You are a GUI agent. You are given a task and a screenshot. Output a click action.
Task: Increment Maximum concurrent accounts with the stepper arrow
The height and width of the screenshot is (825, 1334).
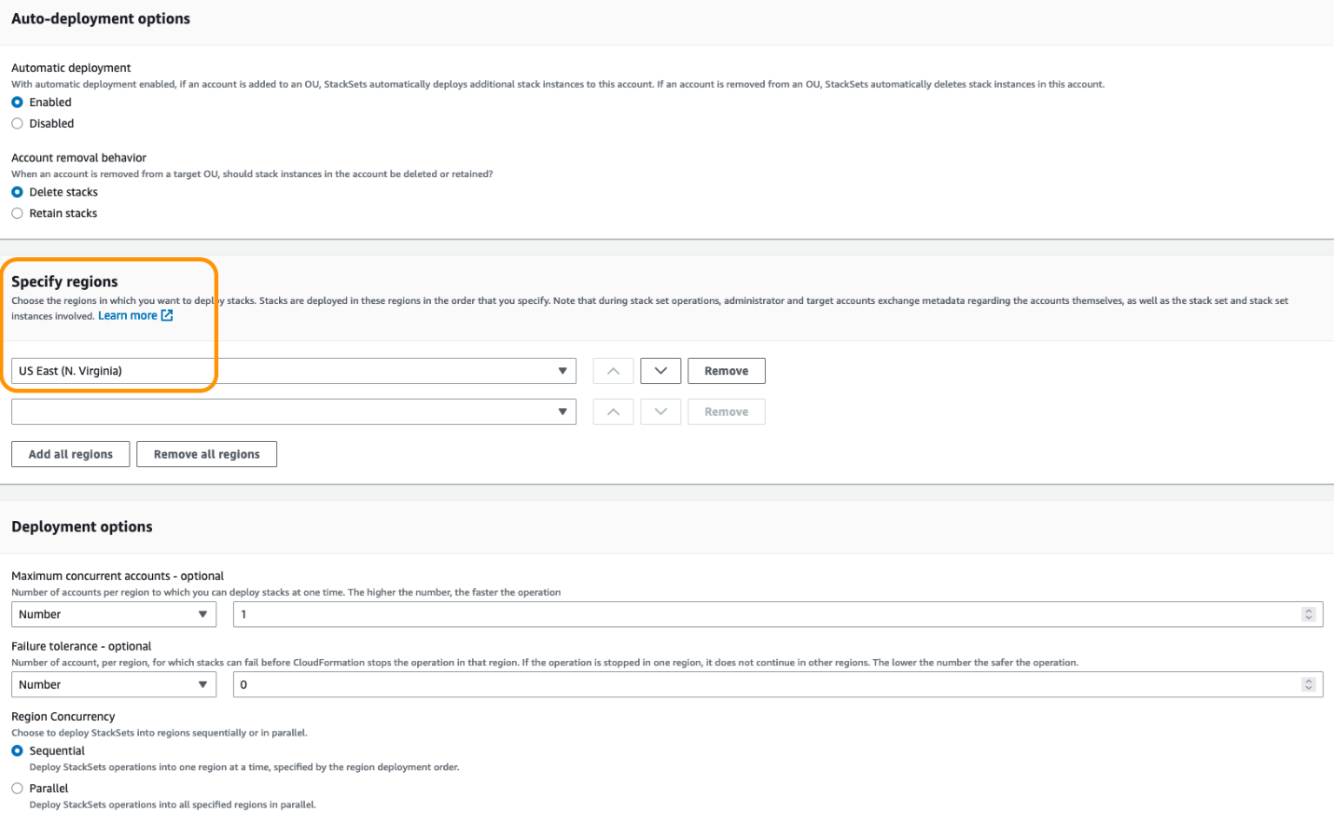coord(1310,610)
